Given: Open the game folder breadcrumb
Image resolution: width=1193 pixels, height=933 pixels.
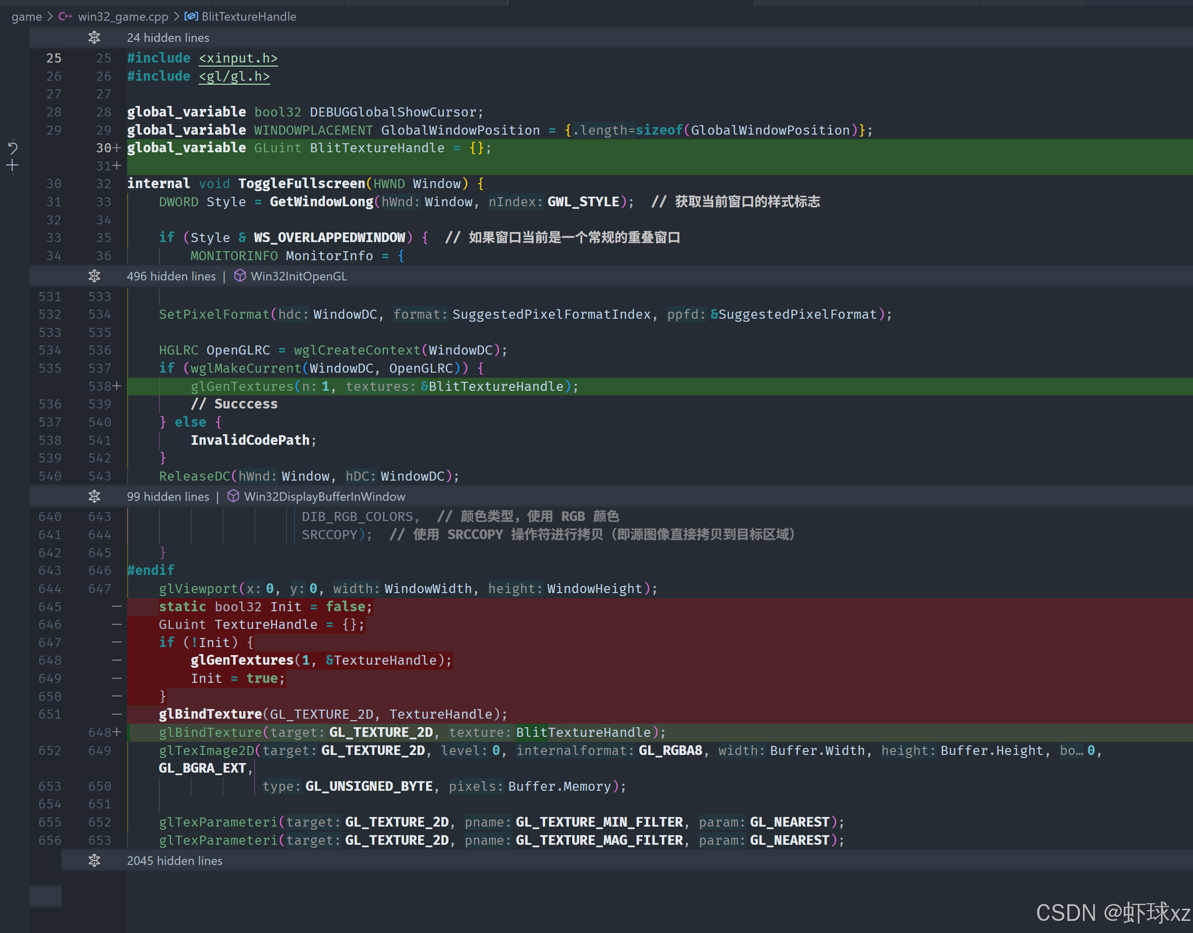Looking at the screenshot, I should [26, 16].
